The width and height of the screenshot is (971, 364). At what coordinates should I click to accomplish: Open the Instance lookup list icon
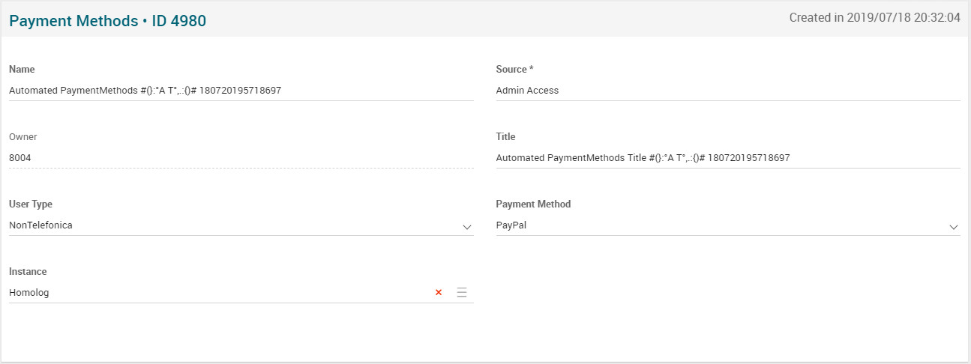pyautogui.click(x=462, y=293)
